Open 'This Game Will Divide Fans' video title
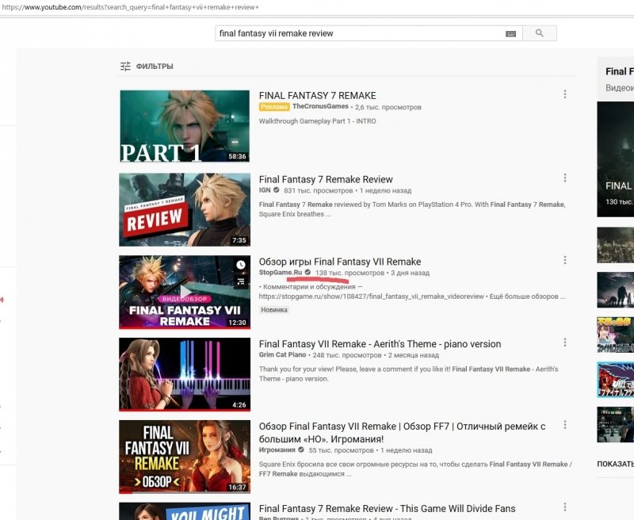The height and width of the screenshot is (520, 634). 388,508
